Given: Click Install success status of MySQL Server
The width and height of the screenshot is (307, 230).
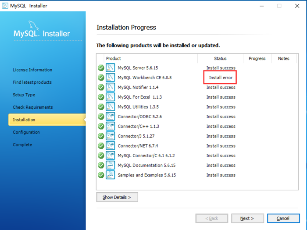Looking at the screenshot, I should pyautogui.click(x=221, y=68).
